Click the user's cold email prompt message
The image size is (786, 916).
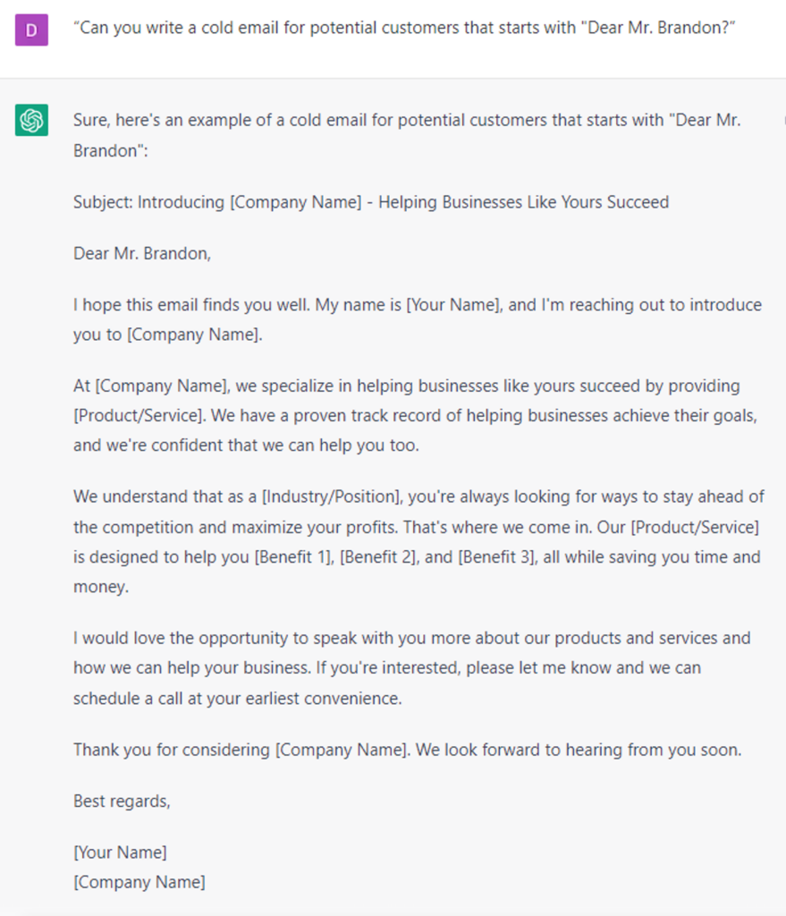tap(398, 27)
